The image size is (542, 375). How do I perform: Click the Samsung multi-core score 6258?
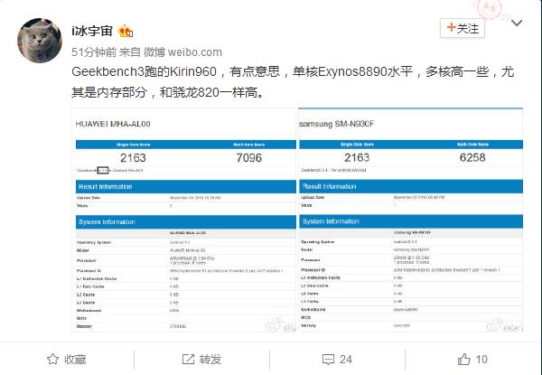point(472,157)
